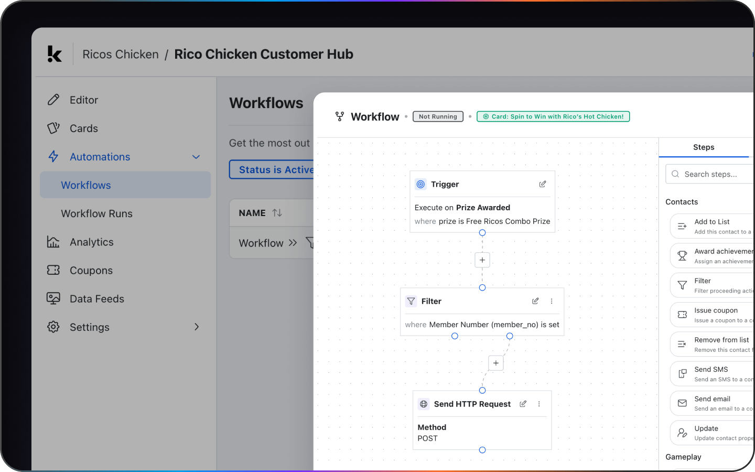The image size is (755, 472).
Task: Click the Data Feeds monitor icon
Action: pyautogui.click(x=53, y=298)
